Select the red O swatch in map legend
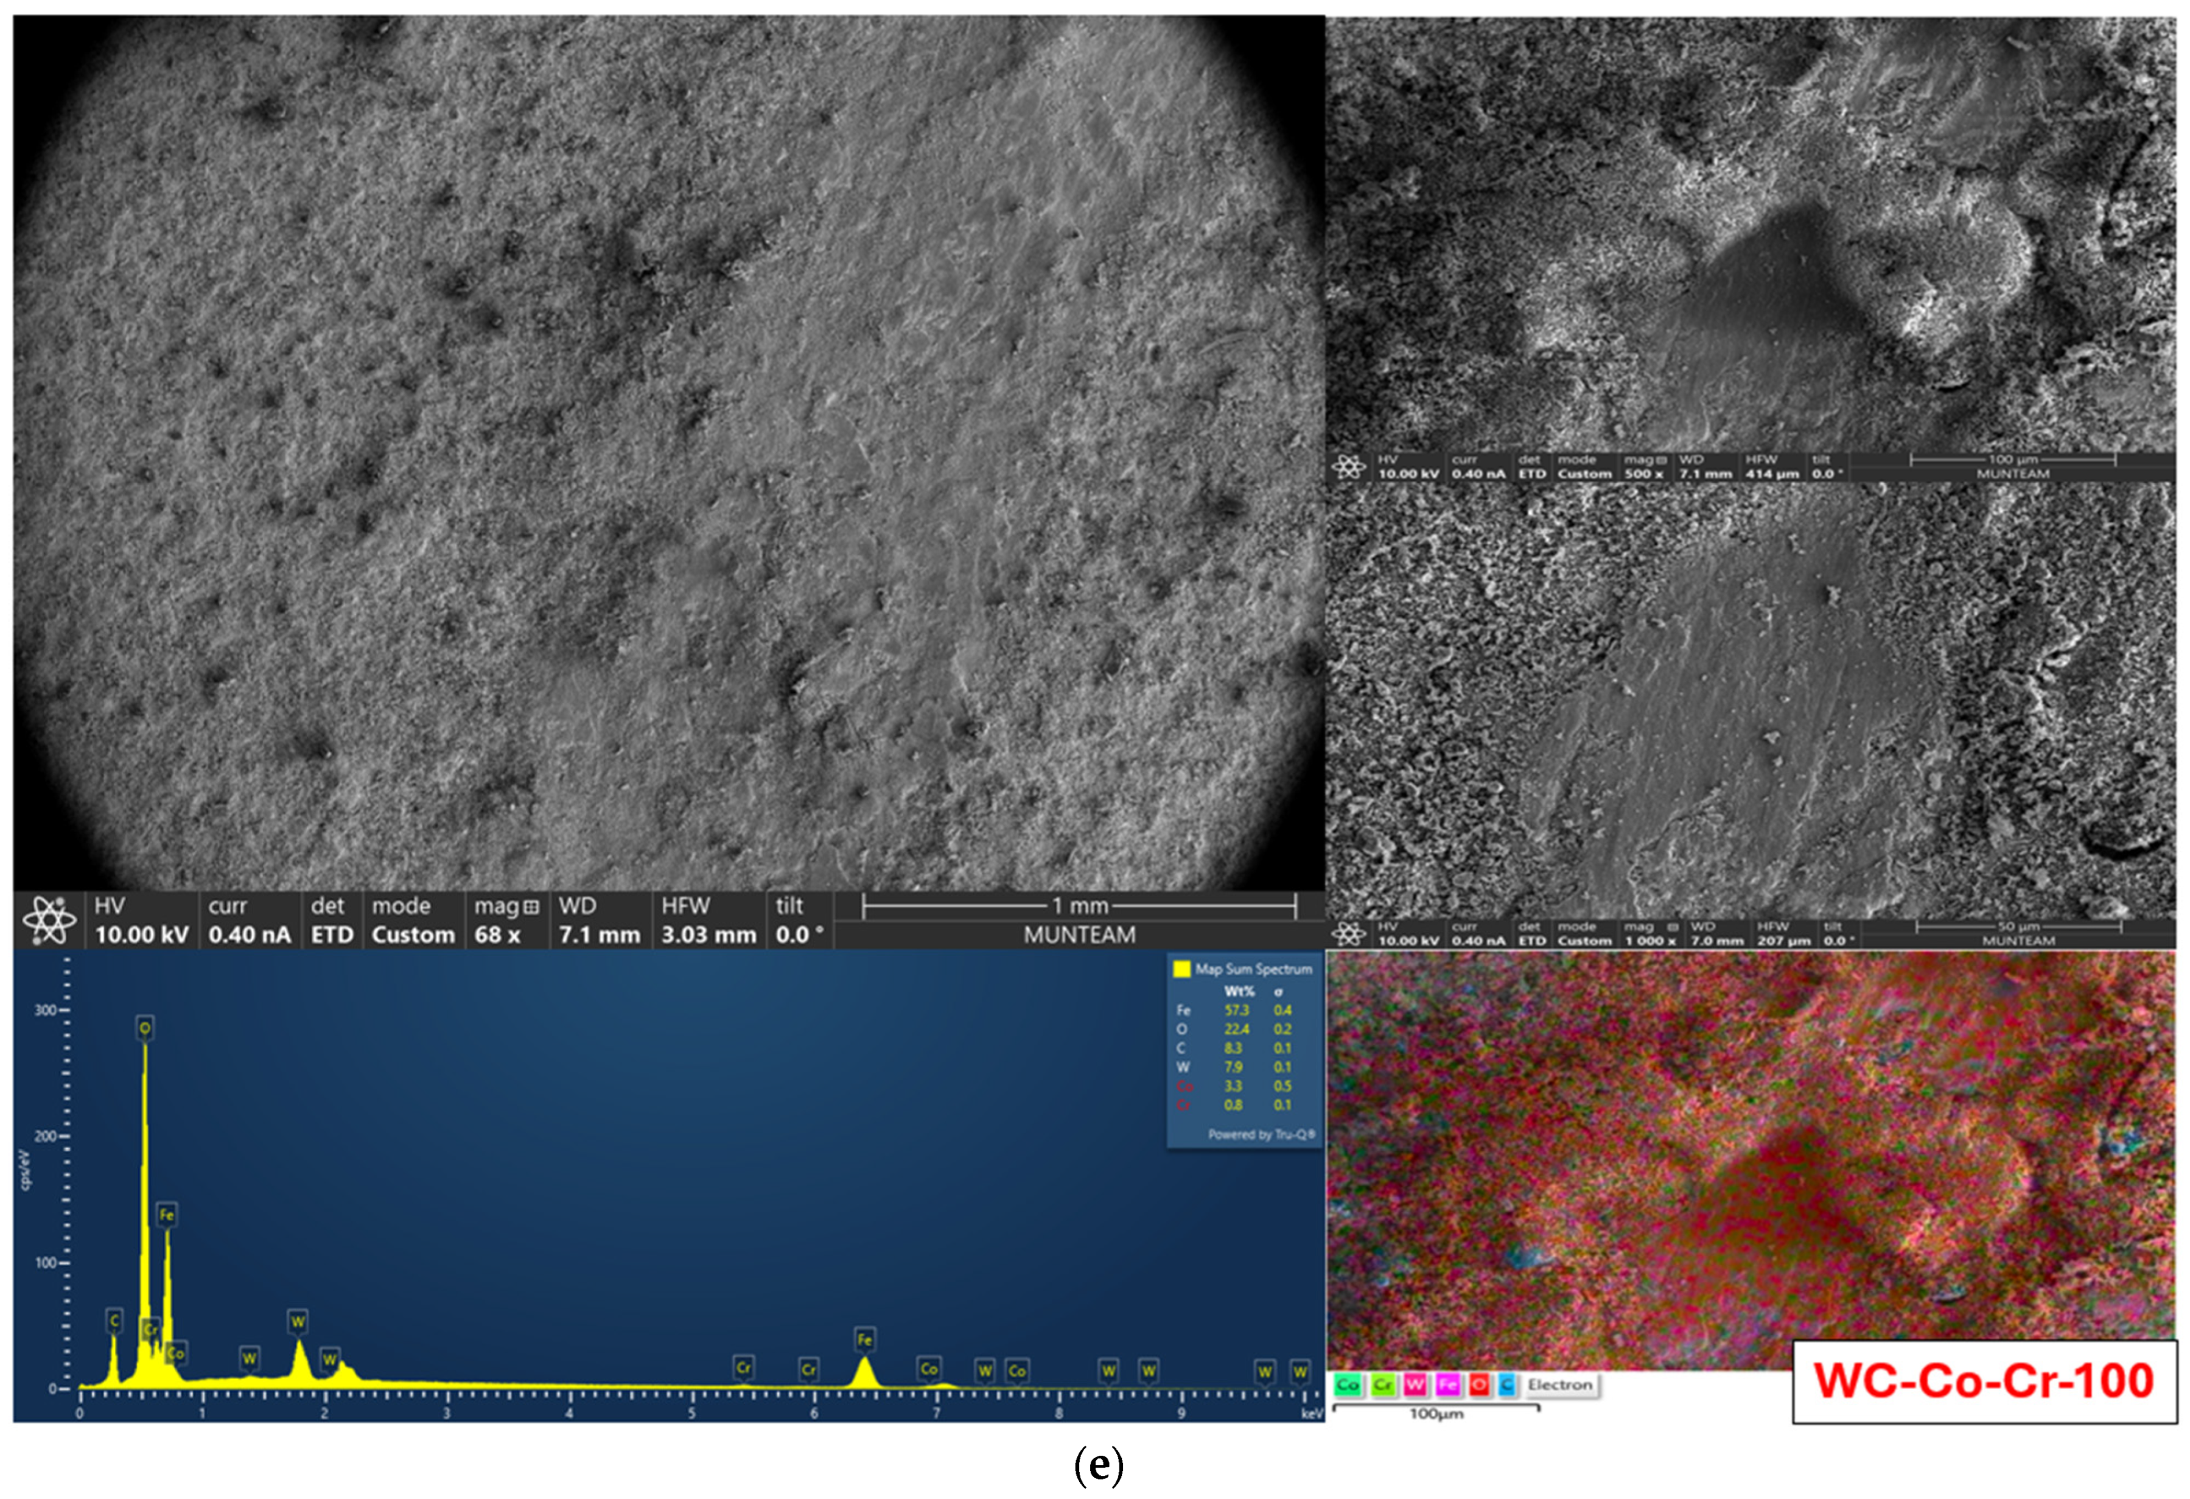This screenshot has width=2190, height=1499. 1480,1385
